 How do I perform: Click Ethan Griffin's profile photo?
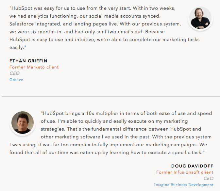[200, 18]
